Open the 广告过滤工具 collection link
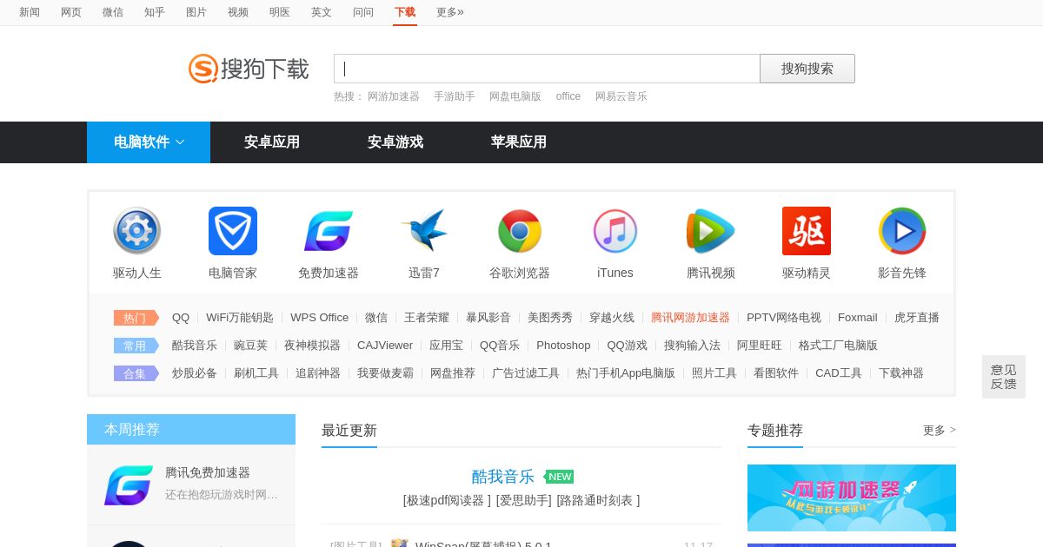This screenshot has height=547, width=1043. 526,373
